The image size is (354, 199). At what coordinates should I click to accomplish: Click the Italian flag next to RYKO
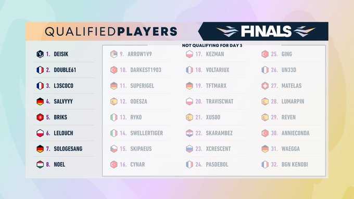114,117
